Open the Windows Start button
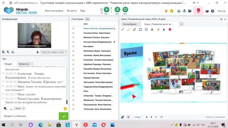 tap(3, 125)
